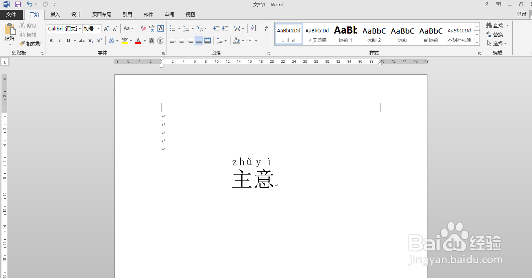Screen dimensions: 532x278
Task: Apply the Subtitle (副标题) style
Action: click(x=431, y=34)
